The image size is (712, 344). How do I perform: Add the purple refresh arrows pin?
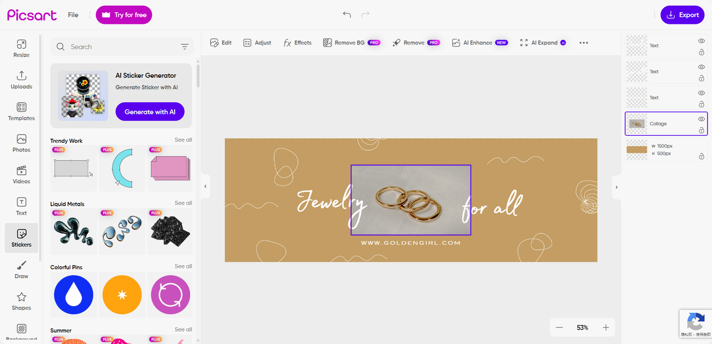point(170,295)
